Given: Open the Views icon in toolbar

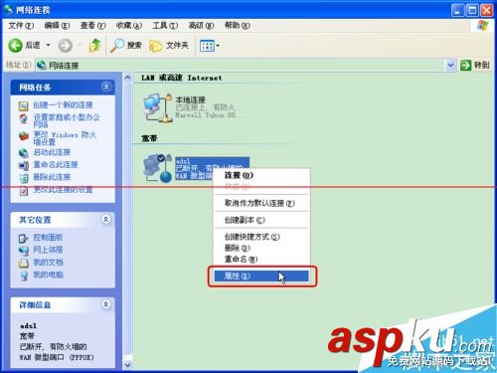Looking at the screenshot, I should click(x=207, y=46).
